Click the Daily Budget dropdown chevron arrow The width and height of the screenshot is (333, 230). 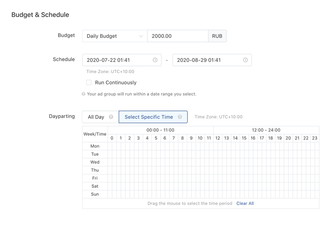pyautogui.click(x=141, y=36)
